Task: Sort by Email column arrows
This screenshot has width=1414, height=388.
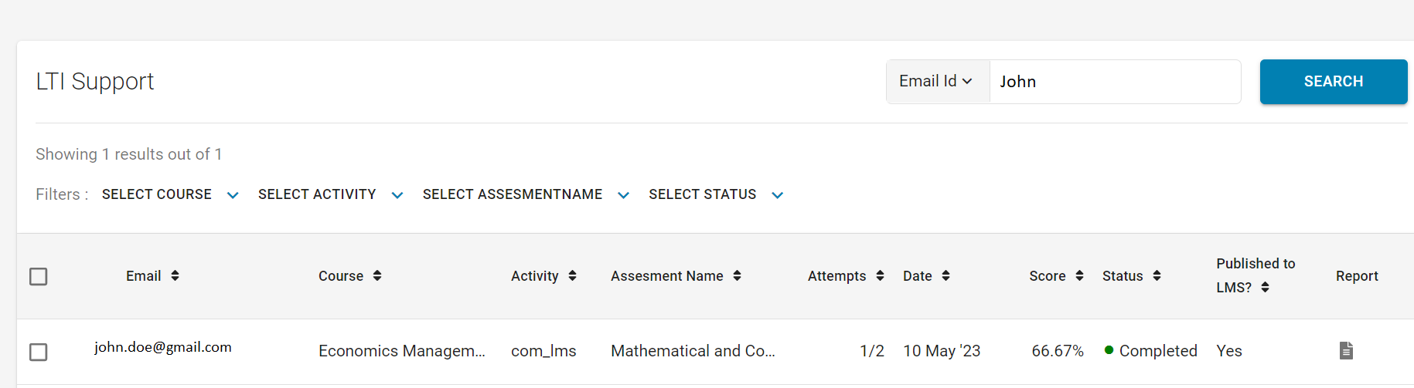Action: pyautogui.click(x=175, y=275)
